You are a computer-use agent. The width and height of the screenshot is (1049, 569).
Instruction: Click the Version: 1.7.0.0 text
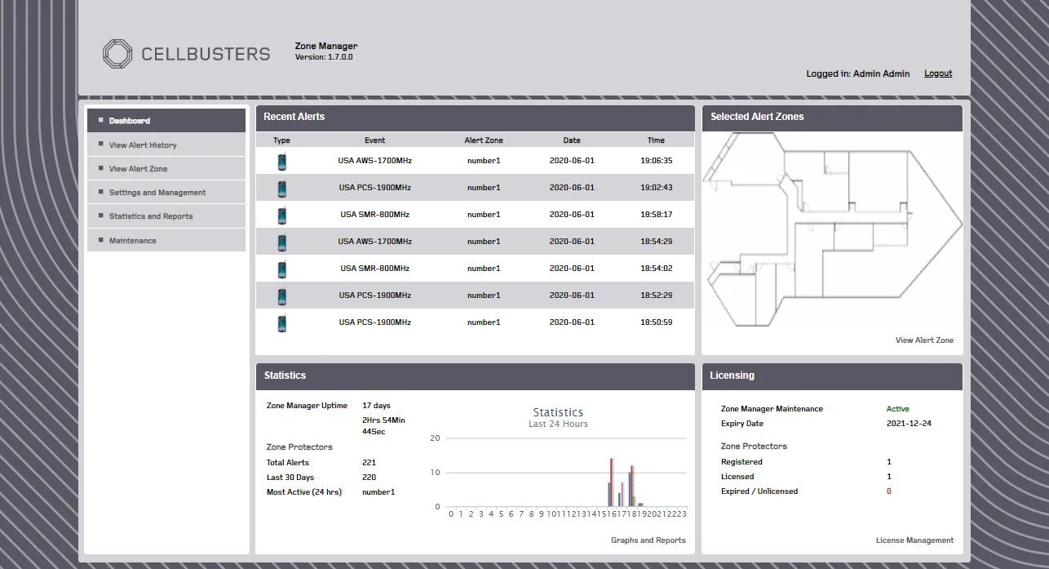(x=324, y=57)
